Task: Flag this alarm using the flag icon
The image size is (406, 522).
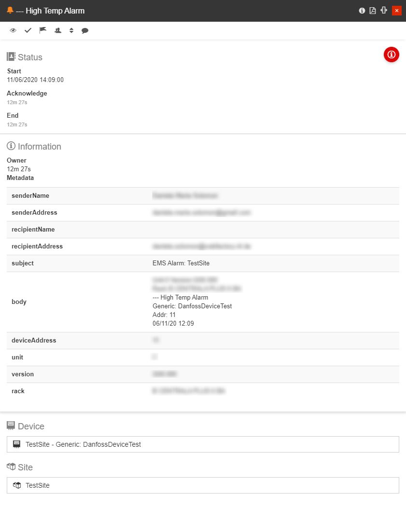Action: click(x=43, y=30)
